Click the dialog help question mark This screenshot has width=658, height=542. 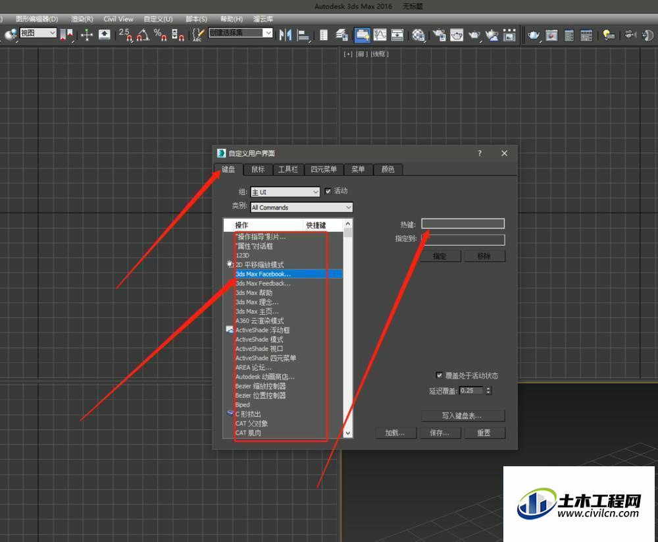(x=480, y=153)
